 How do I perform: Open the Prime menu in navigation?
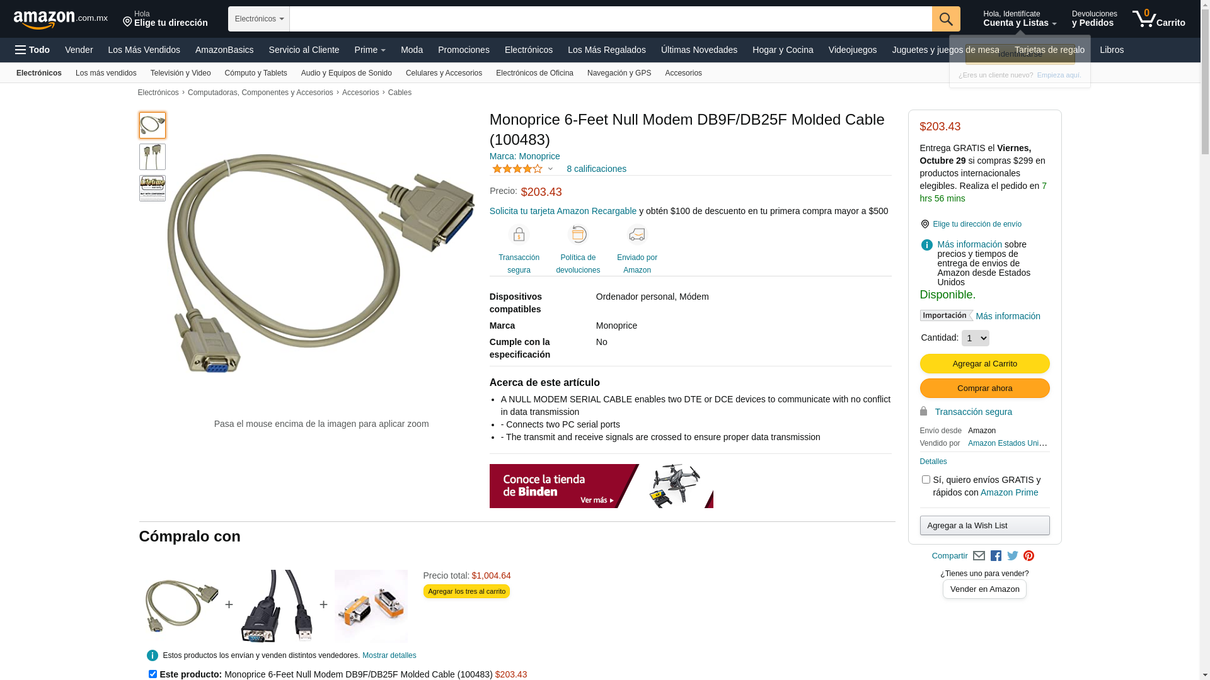pyautogui.click(x=370, y=50)
